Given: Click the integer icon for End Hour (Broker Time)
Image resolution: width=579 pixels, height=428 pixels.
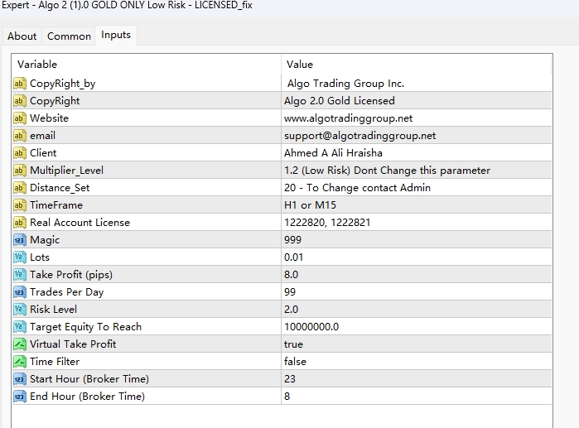Looking at the screenshot, I should pyautogui.click(x=20, y=397).
